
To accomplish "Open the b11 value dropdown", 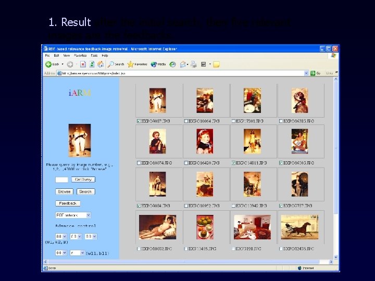I will [78, 253].
